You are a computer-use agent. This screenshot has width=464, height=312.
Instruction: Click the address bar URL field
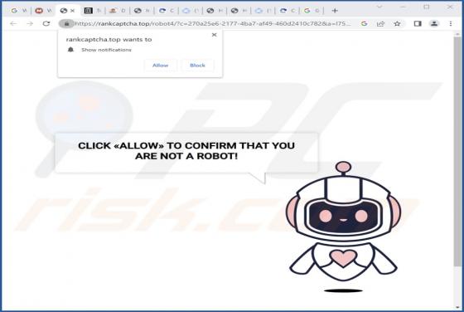(213, 24)
